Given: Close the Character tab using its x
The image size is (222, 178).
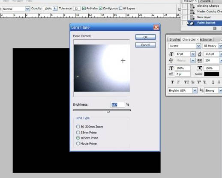Looking at the screenshot, I should (198, 39).
